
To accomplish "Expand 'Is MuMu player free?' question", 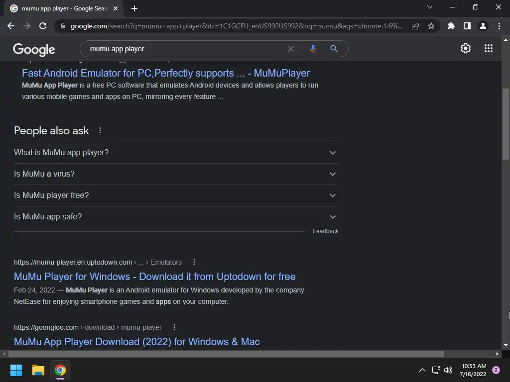I will pos(176,195).
